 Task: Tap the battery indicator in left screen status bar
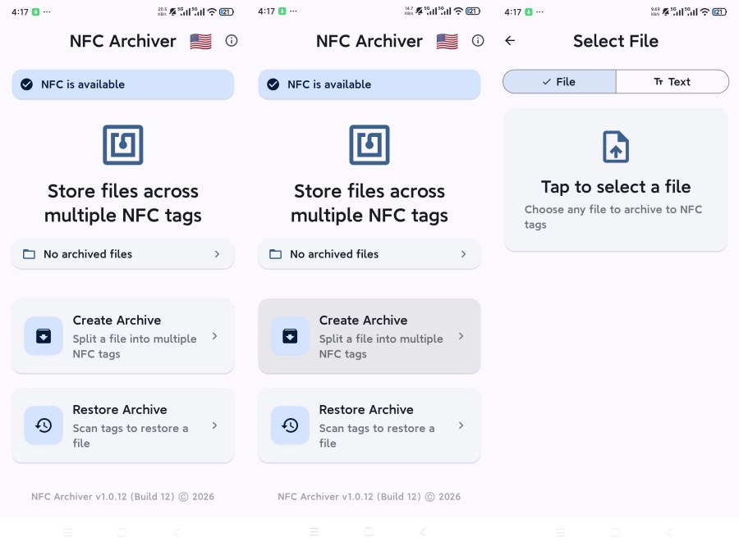[x=227, y=11]
